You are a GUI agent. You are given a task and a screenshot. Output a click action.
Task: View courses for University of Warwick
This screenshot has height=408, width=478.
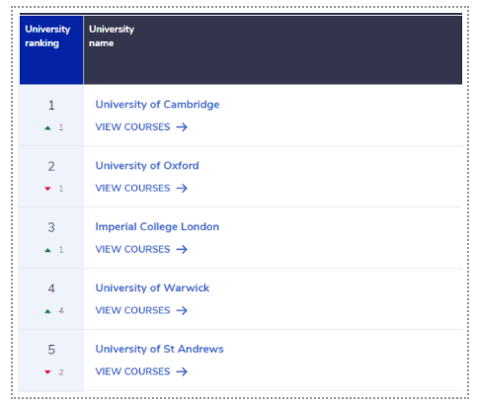tap(141, 310)
